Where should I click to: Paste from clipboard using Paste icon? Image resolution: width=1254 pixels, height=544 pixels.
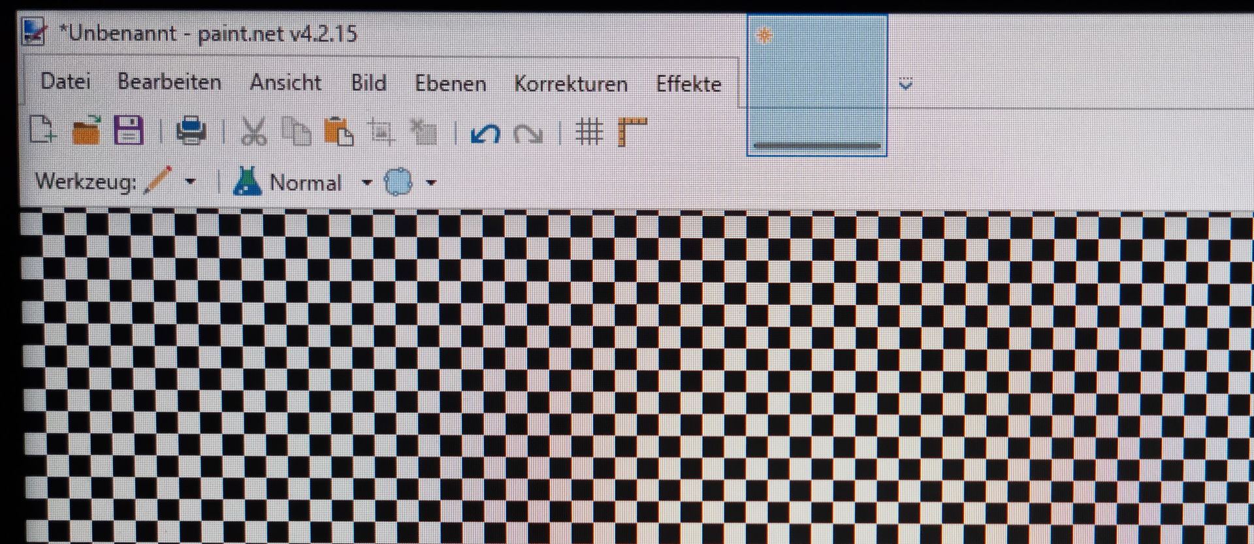pyautogui.click(x=338, y=132)
